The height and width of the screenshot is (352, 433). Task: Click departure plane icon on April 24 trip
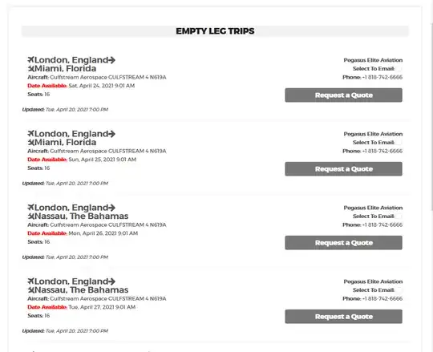click(x=30, y=59)
